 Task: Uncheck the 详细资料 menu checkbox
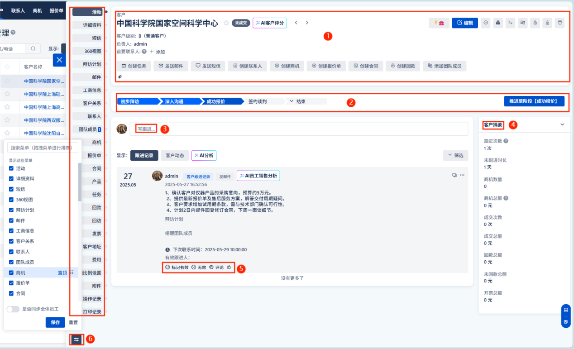coord(11,179)
